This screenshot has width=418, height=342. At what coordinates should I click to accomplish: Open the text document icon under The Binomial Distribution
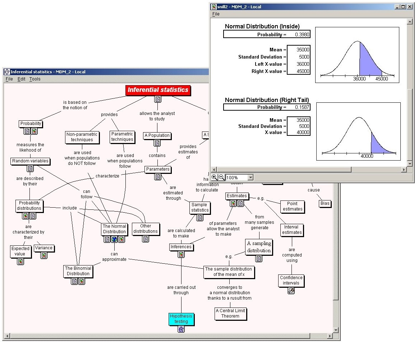[x=74, y=281]
